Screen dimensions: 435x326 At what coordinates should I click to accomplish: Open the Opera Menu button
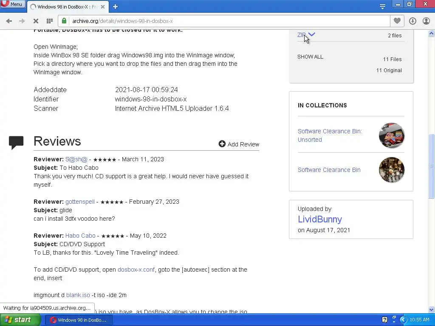point(13,4)
